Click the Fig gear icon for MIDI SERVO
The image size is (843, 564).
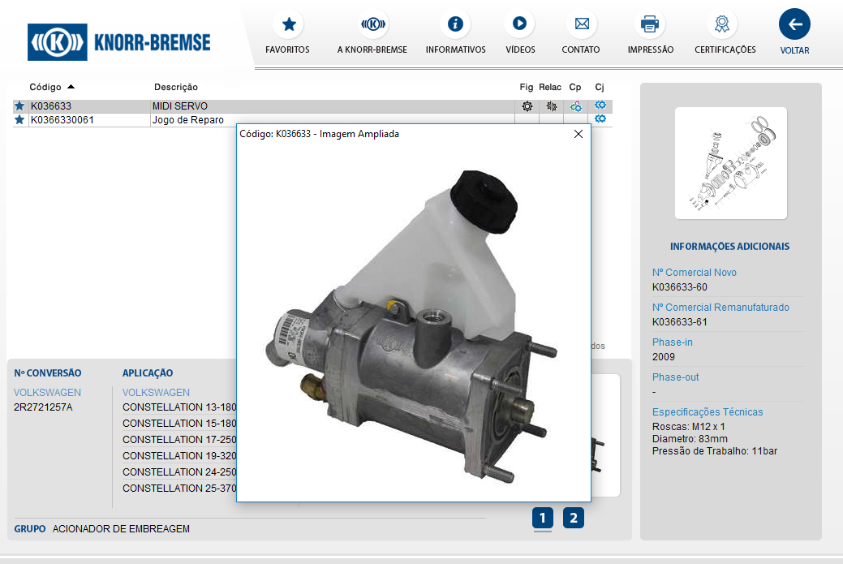tap(527, 106)
